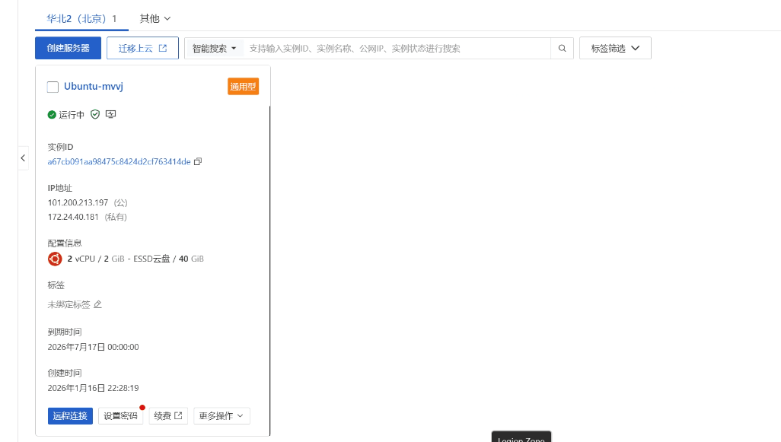Viewport: 781px width, 442px height.
Task: Click the 创建服务器 button
Action: tap(68, 49)
